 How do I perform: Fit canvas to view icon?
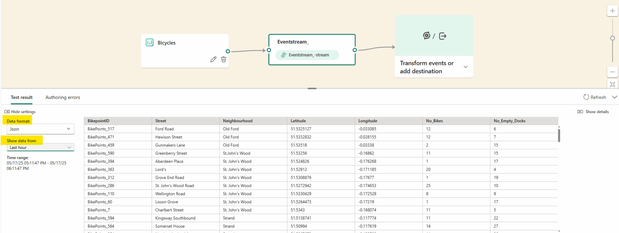click(x=613, y=84)
